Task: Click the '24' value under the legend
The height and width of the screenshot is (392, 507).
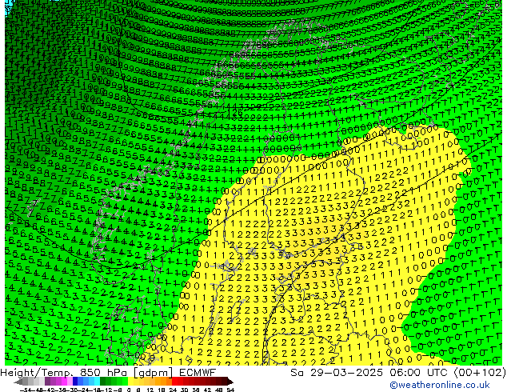Action: coord(173,390)
